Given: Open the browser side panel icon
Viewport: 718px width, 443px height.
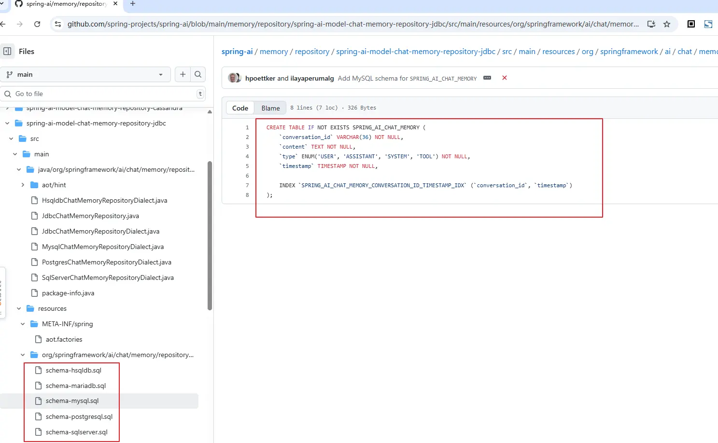Looking at the screenshot, I should [x=691, y=24].
